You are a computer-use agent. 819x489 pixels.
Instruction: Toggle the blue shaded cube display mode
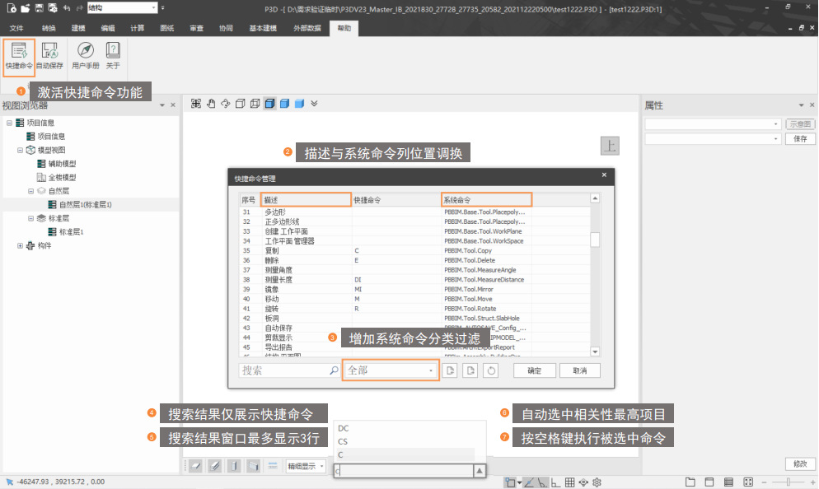coord(284,104)
